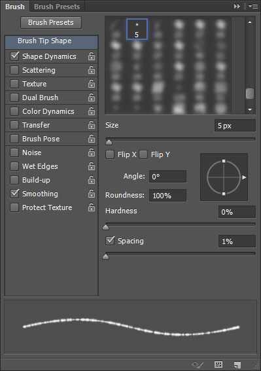This screenshot has width=261, height=371.
Task: Click the angle arrow on the roundness widget
Action: (x=244, y=177)
